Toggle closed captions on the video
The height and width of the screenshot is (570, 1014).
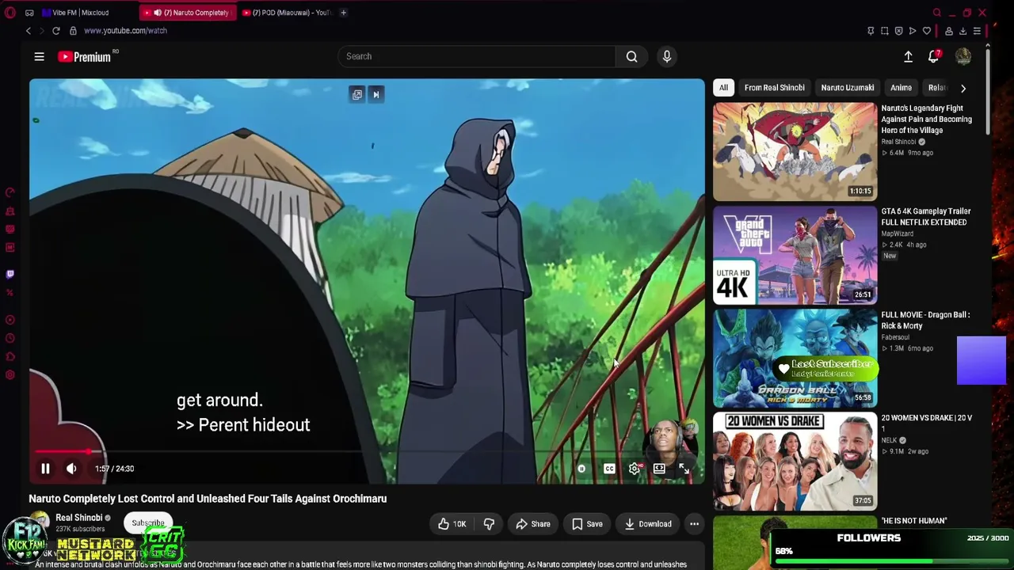coord(609,469)
